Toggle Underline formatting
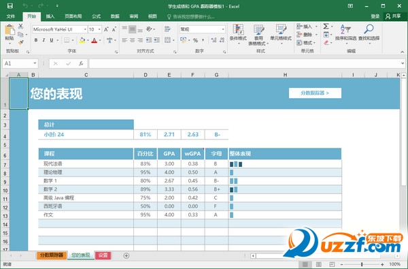Image resolution: width=408 pixels, height=269 pixels. [52, 40]
